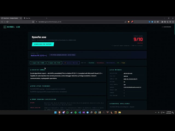Hunt on Hybrid-Analysis link
The width and height of the screenshot is (175, 131).
pos(110,63)
